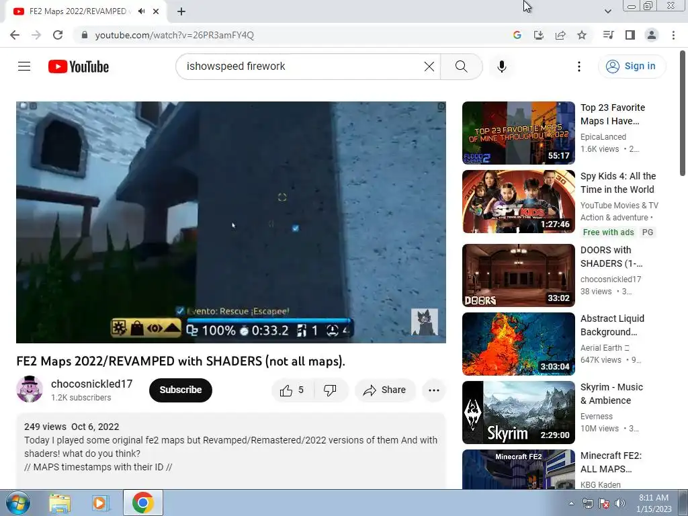This screenshot has width=688, height=516.
Task: Like the video with thumbs up
Action: coord(293,390)
